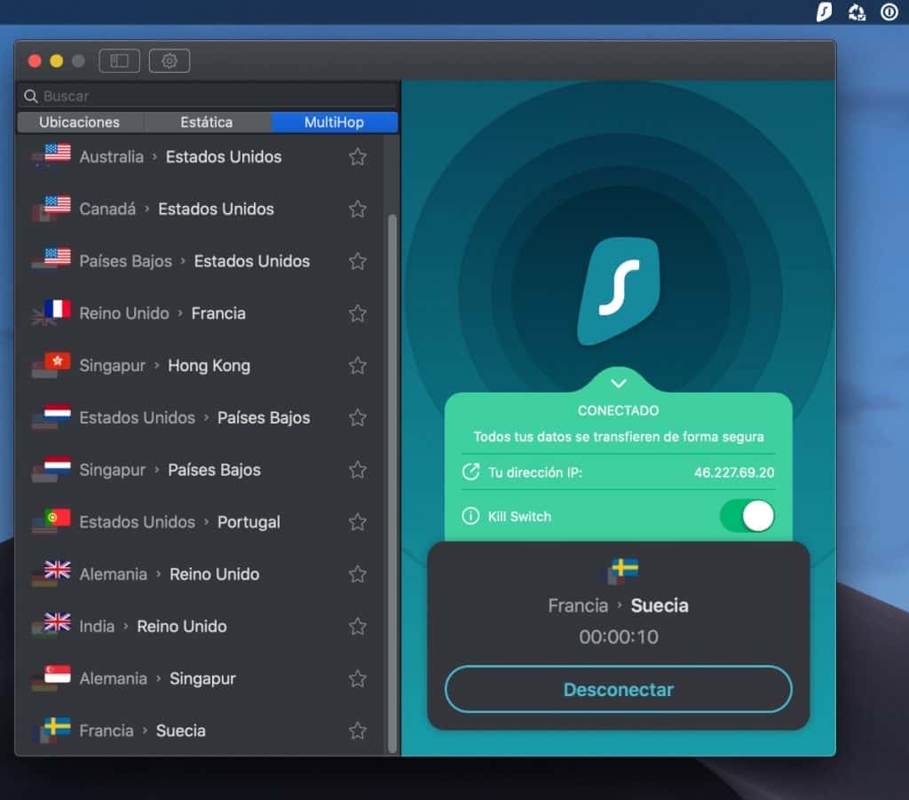Click the Buscar search field
This screenshot has height=800, width=909.
pos(208,96)
